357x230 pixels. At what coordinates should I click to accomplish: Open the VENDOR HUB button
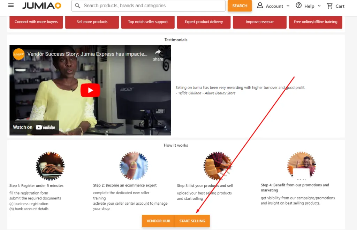pyautogui.click(x=159, y=221)
